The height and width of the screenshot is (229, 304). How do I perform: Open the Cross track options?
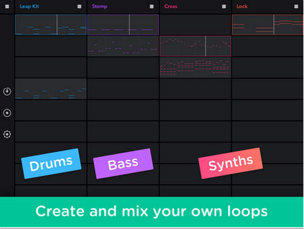pos(171,6)
